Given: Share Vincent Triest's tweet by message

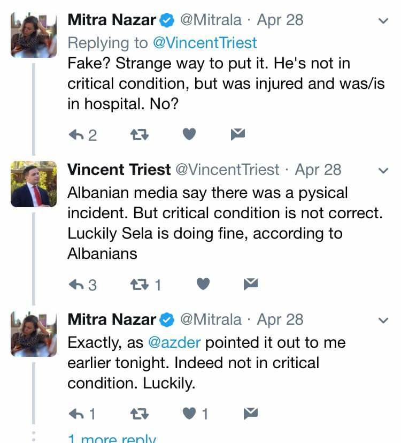Looking at the screenshot, I should (250, 285).
